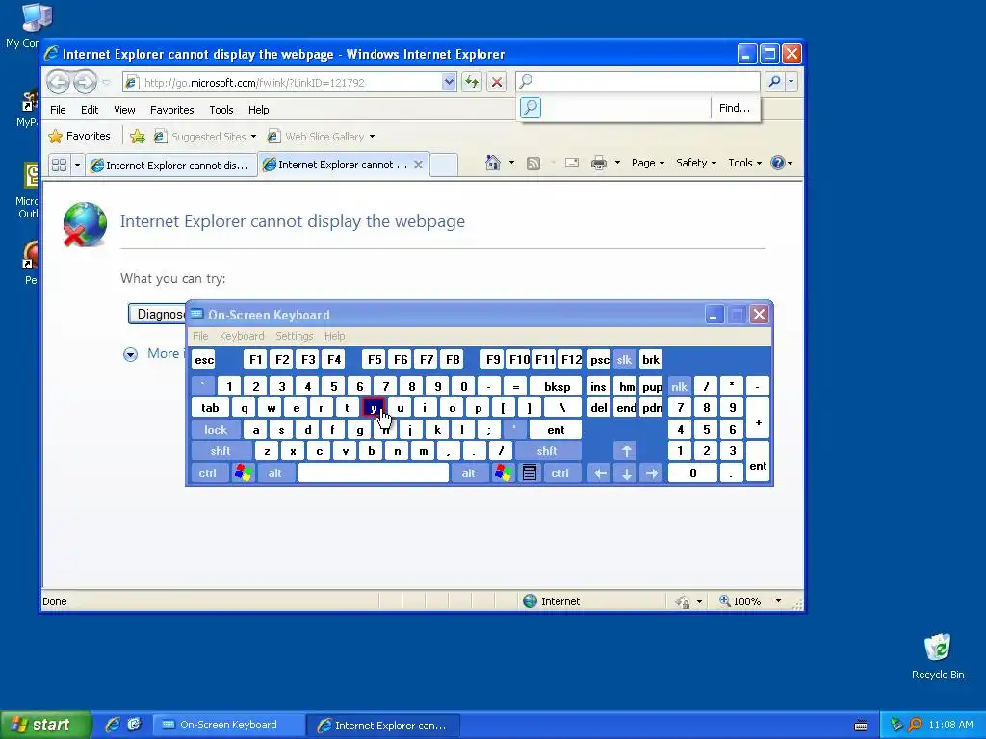Toggle the left alt key
Screen dimensions: 986x739
click(274, 473)
